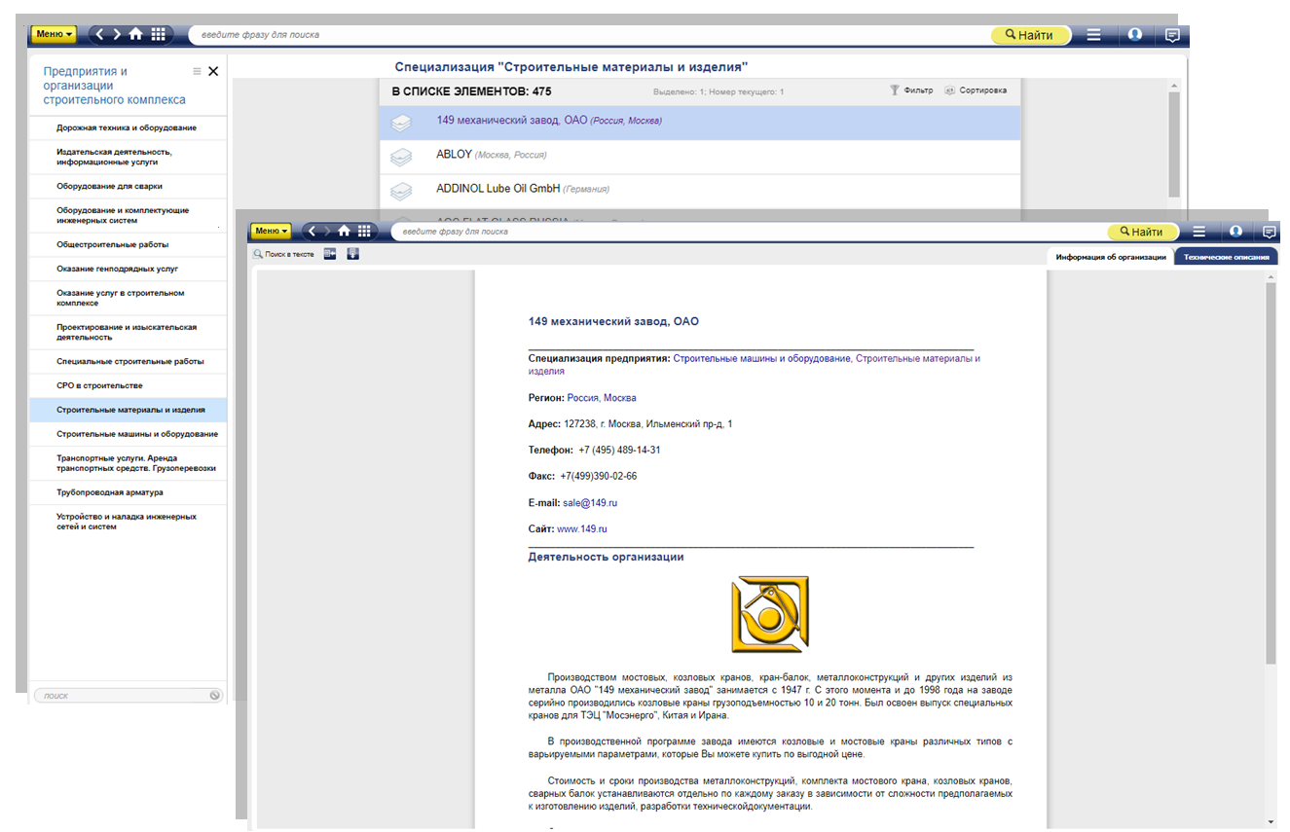Go forward using the arrow in the back window
The height and width of the screenshot is (832, 1290).
[117, 34]
